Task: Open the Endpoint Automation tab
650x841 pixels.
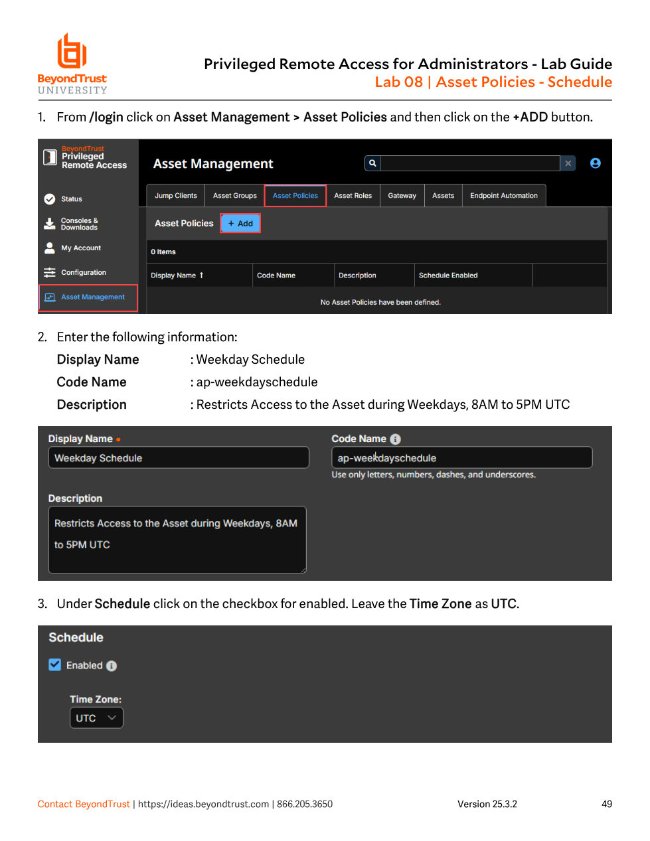Action: [x=504, y=196]
